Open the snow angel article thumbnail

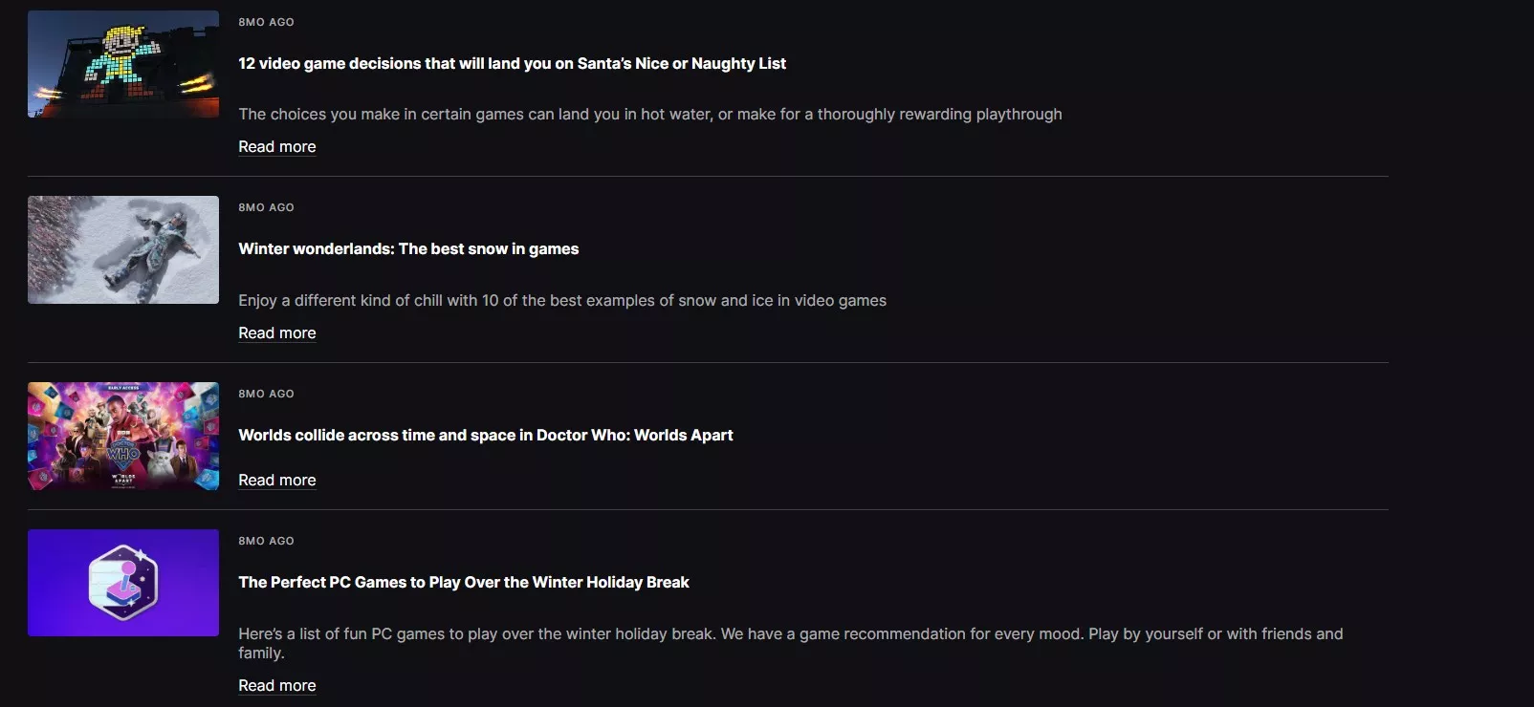[123, 249]
